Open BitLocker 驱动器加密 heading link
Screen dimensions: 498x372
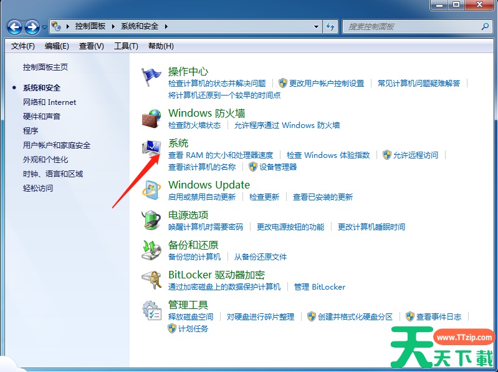click(217, 275)
